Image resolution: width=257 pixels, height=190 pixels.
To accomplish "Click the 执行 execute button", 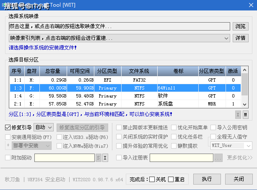I will pyautogui.click(x=207, y=179).
